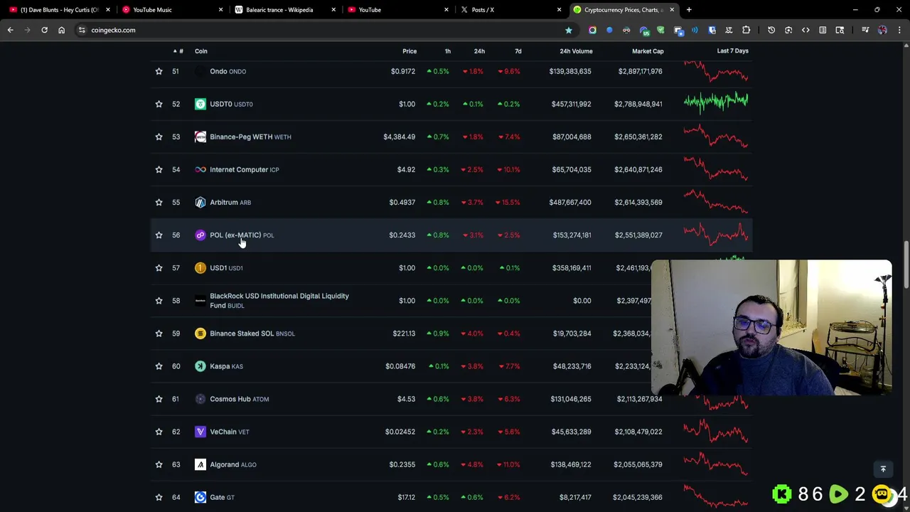Click the Ondo coin logo icon

(x=200, y=71)
